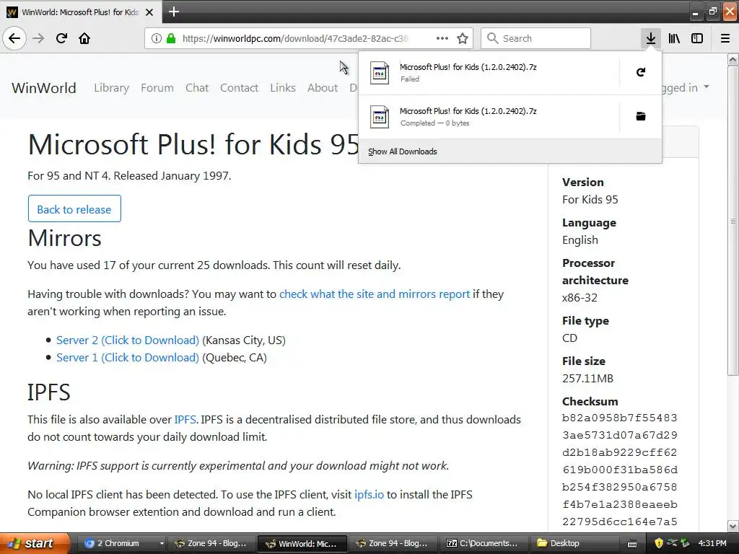The height and width of the screenshot is (554, 739).
Task: Visit the ipfs.io link
Action: 369,495
